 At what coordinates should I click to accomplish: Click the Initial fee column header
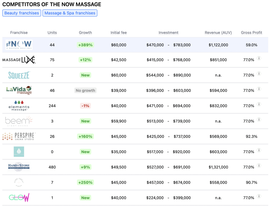tap(119, 33)
